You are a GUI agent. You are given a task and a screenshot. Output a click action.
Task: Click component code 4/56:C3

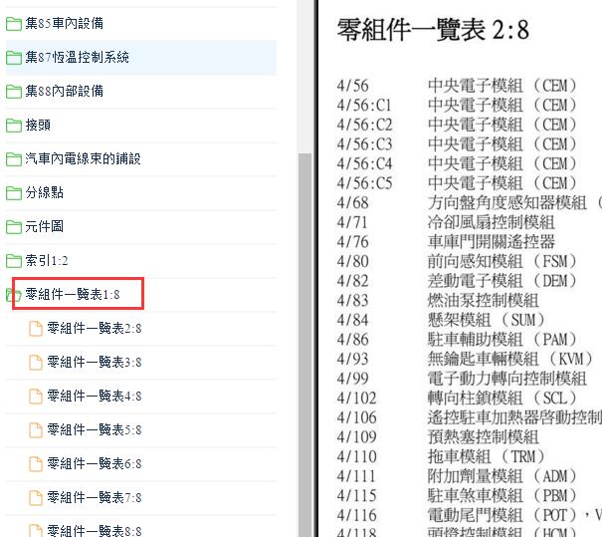(x=365, y=144)
